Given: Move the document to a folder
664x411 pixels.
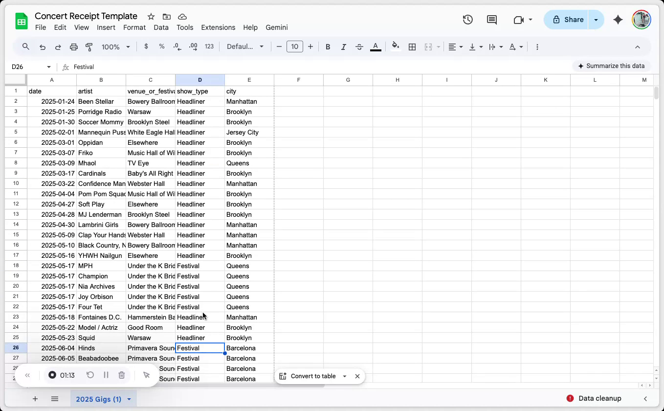Looking at the screenshot, I should [x=167, y=17].
